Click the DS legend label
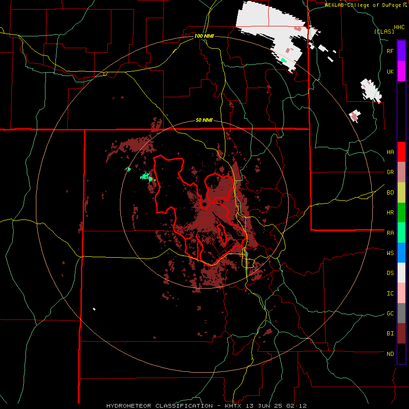The image size is (409, 409). pyautogui.click(x=390, y=273)
